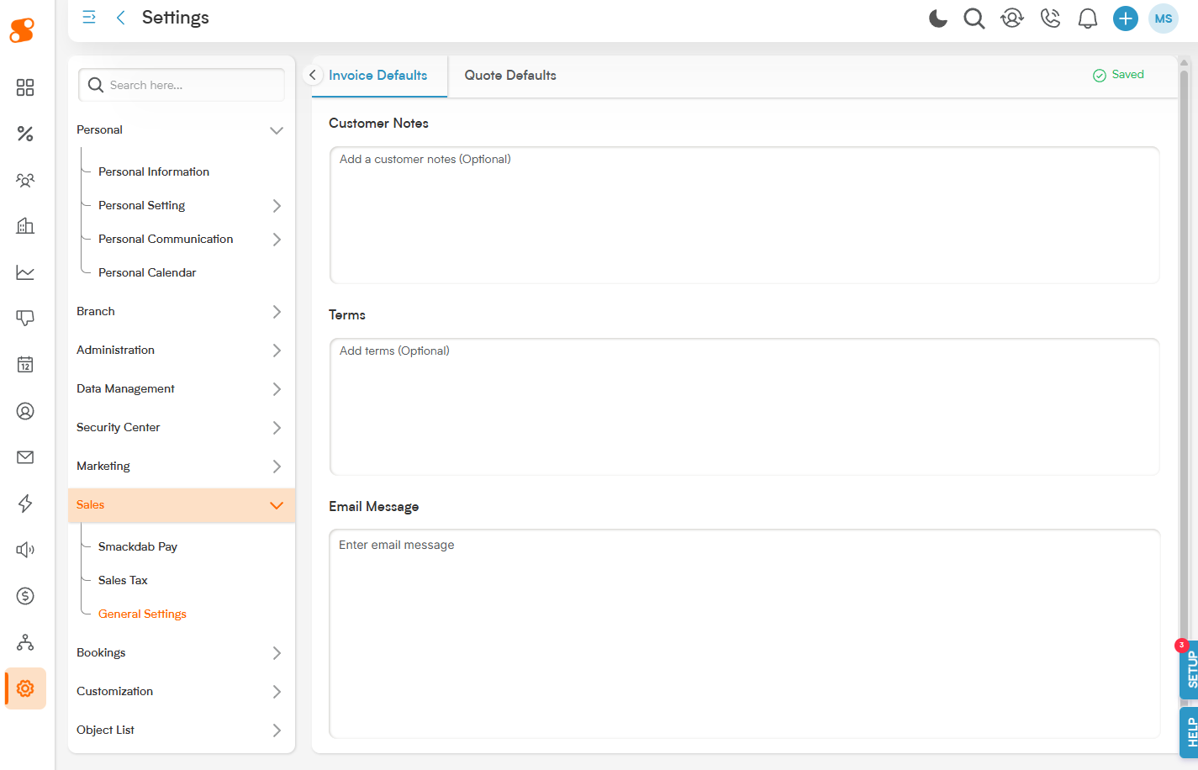
Task: Open the contacts people icon in sidebar
Action: [x=25, y=180]
